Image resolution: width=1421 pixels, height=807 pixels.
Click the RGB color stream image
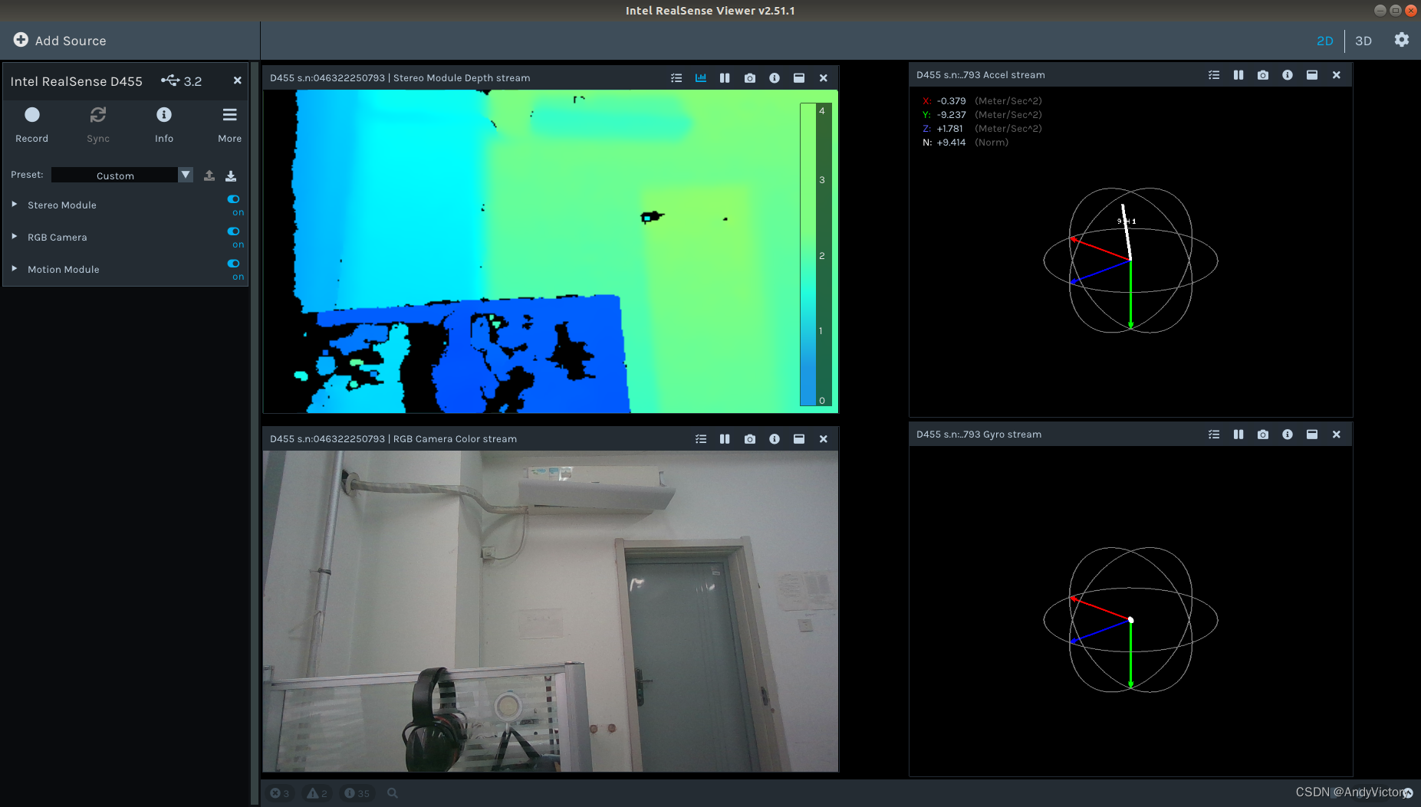[551, 612]
